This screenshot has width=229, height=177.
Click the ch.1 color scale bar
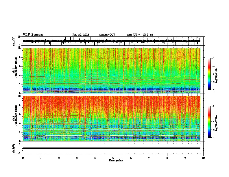tap(209, 74)
